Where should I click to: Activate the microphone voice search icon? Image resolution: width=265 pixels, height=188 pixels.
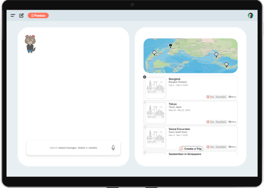tap(113, 148)
